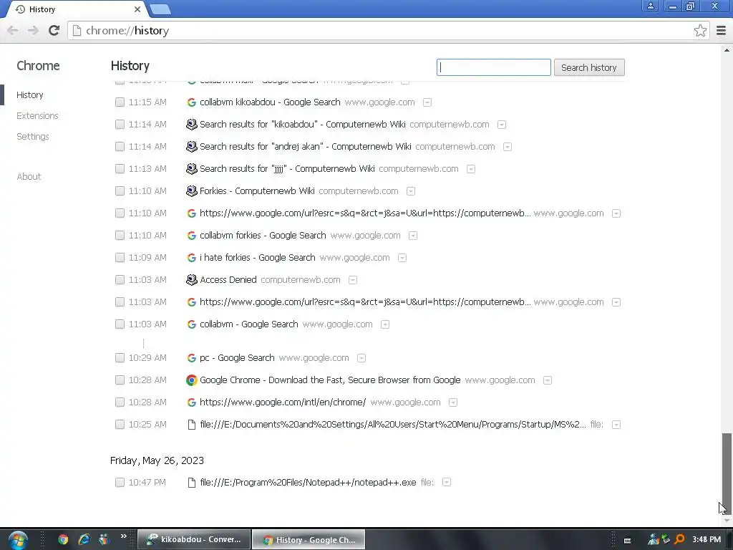
Task: Bookmark this page with the star icon
Action: pos(700,30)
